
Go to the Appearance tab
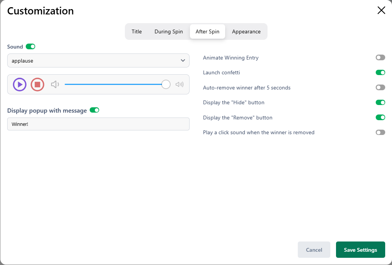pos(246,31)
